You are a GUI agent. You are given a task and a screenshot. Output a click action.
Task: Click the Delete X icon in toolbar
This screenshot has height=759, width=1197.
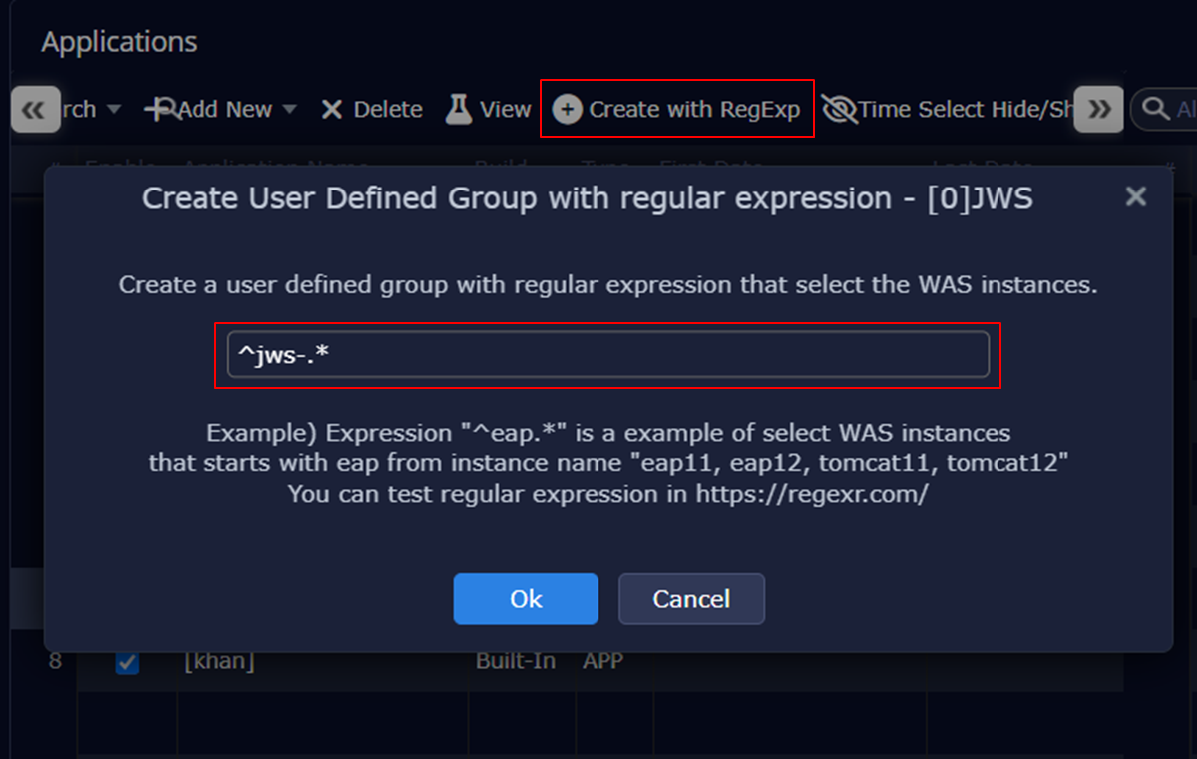[x=332, y=110]
